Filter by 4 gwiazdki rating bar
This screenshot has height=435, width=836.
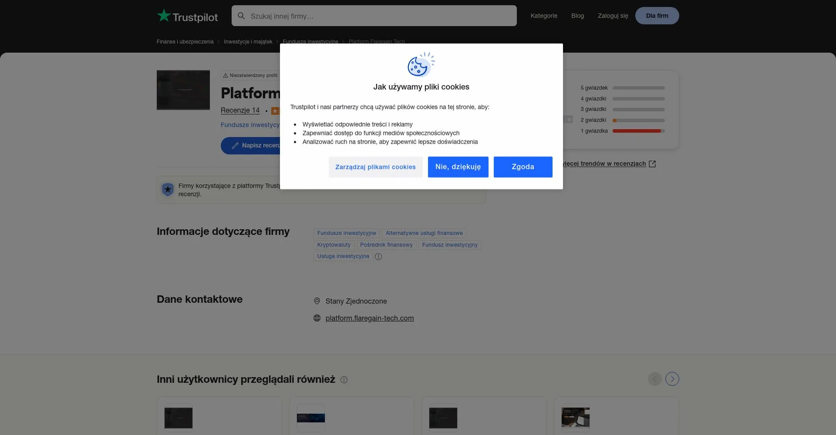coord(638,99)
